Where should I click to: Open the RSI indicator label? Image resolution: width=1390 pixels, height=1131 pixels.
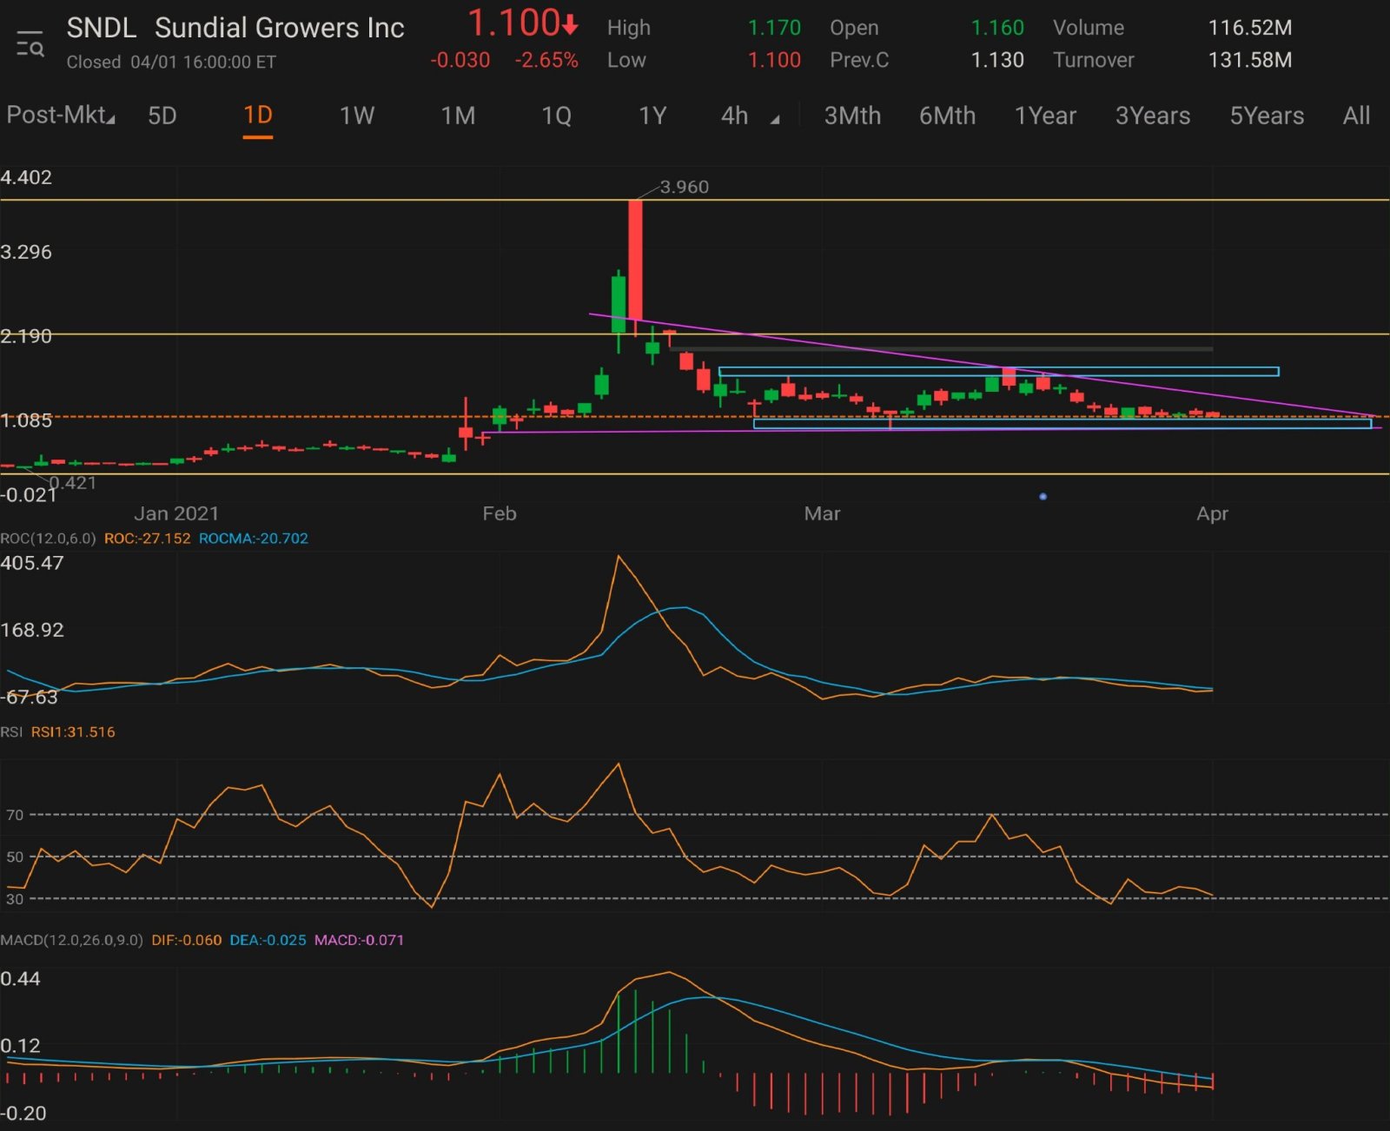(x=11, y=732)
